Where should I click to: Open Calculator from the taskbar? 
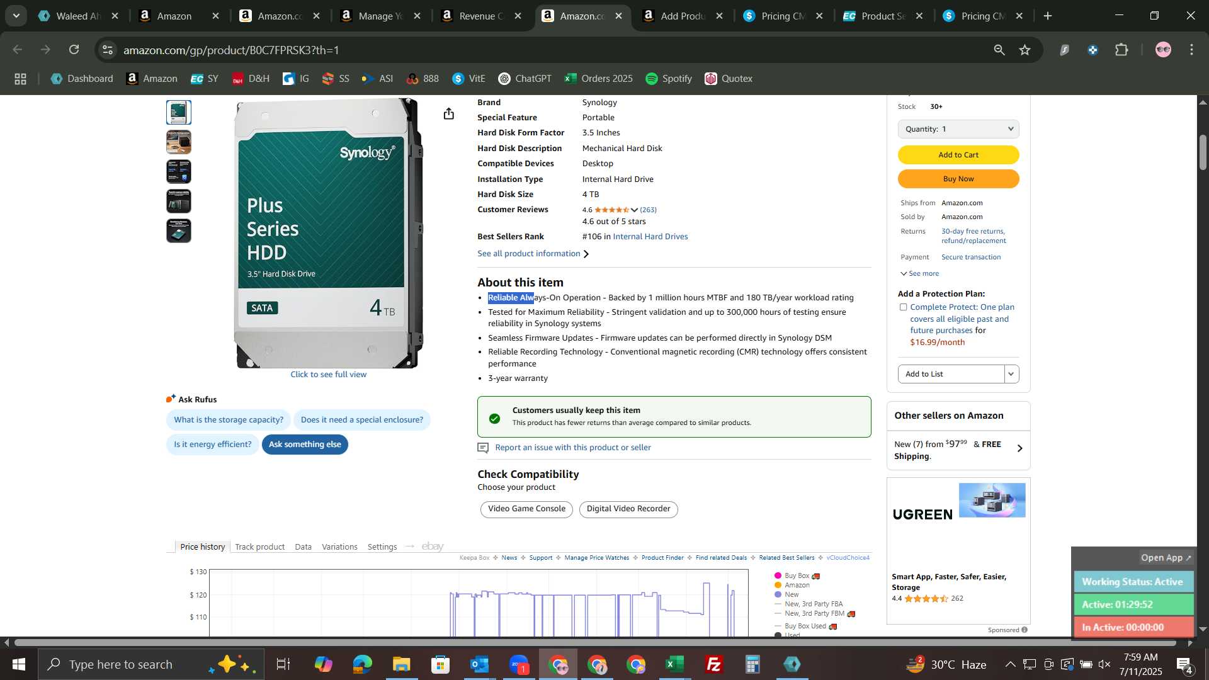coord(752,664)
